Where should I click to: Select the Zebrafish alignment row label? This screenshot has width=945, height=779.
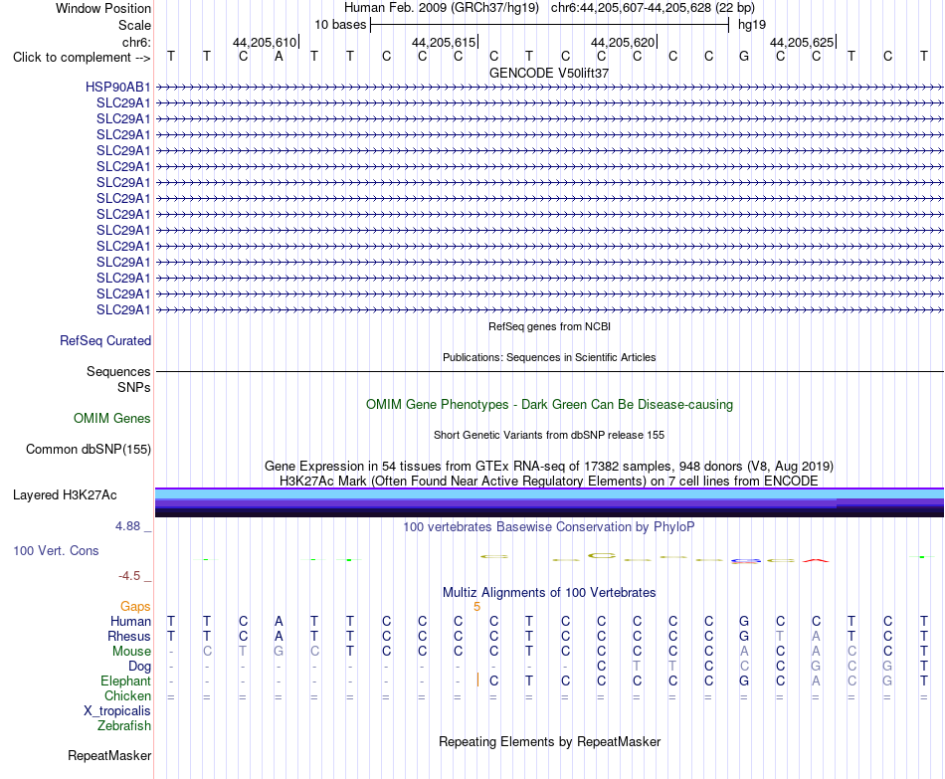124,725
